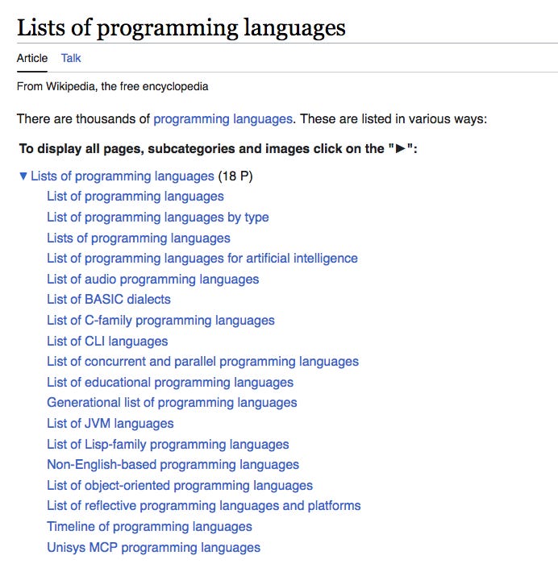Open the programming languages link in intro sentence
The height and width of the screenshot is (572, 558).
pyautogui.click(x=223, y=119)
